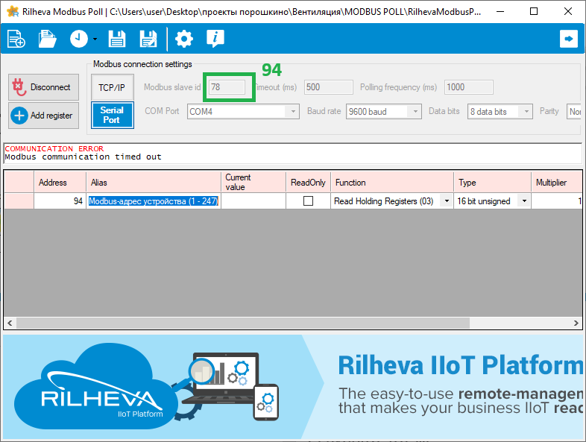Image resolution: width=586 pixels, height=442 pixels.
Task: Click the New file icon
Action: (x=16, y=40)
